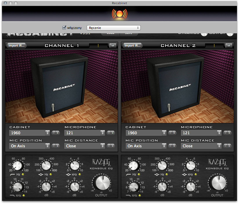Toggle Channel 2 high-pass Hz filter LED
This screenshot has width=239, height=204.
tap(139, 174)
